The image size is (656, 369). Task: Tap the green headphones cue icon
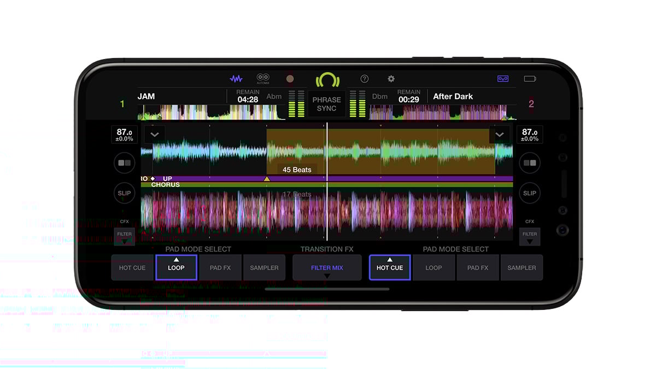point(327,80)
